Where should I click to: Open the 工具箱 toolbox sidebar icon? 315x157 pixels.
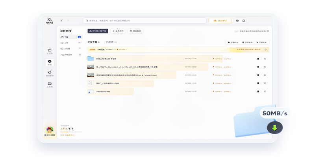coord(50,84)
